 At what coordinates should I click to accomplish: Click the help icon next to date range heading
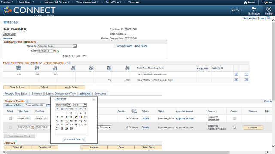[69, 63]
